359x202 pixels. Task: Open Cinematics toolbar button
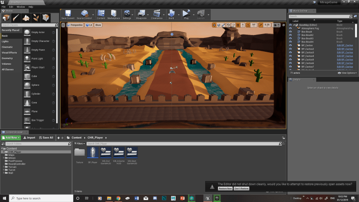click(157, 14)
